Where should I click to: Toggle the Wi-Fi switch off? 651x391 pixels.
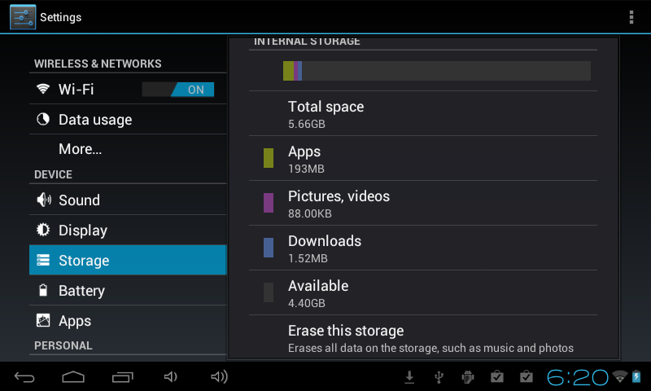point(177,90)
